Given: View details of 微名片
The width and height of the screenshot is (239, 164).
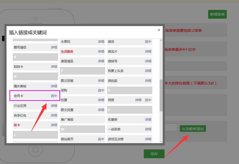Looking at the screenshot, I should tap(148, 51).
